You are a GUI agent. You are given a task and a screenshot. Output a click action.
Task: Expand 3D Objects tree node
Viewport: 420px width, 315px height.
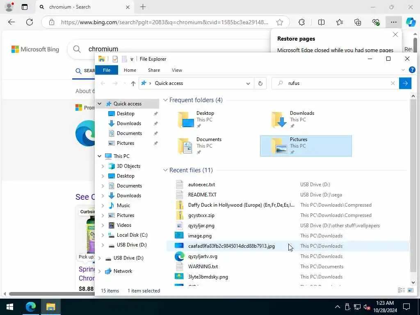[x=103, y=166]
